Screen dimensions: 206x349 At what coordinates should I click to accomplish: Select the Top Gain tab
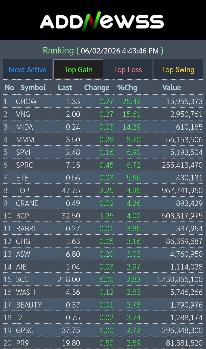coord(78,70)
